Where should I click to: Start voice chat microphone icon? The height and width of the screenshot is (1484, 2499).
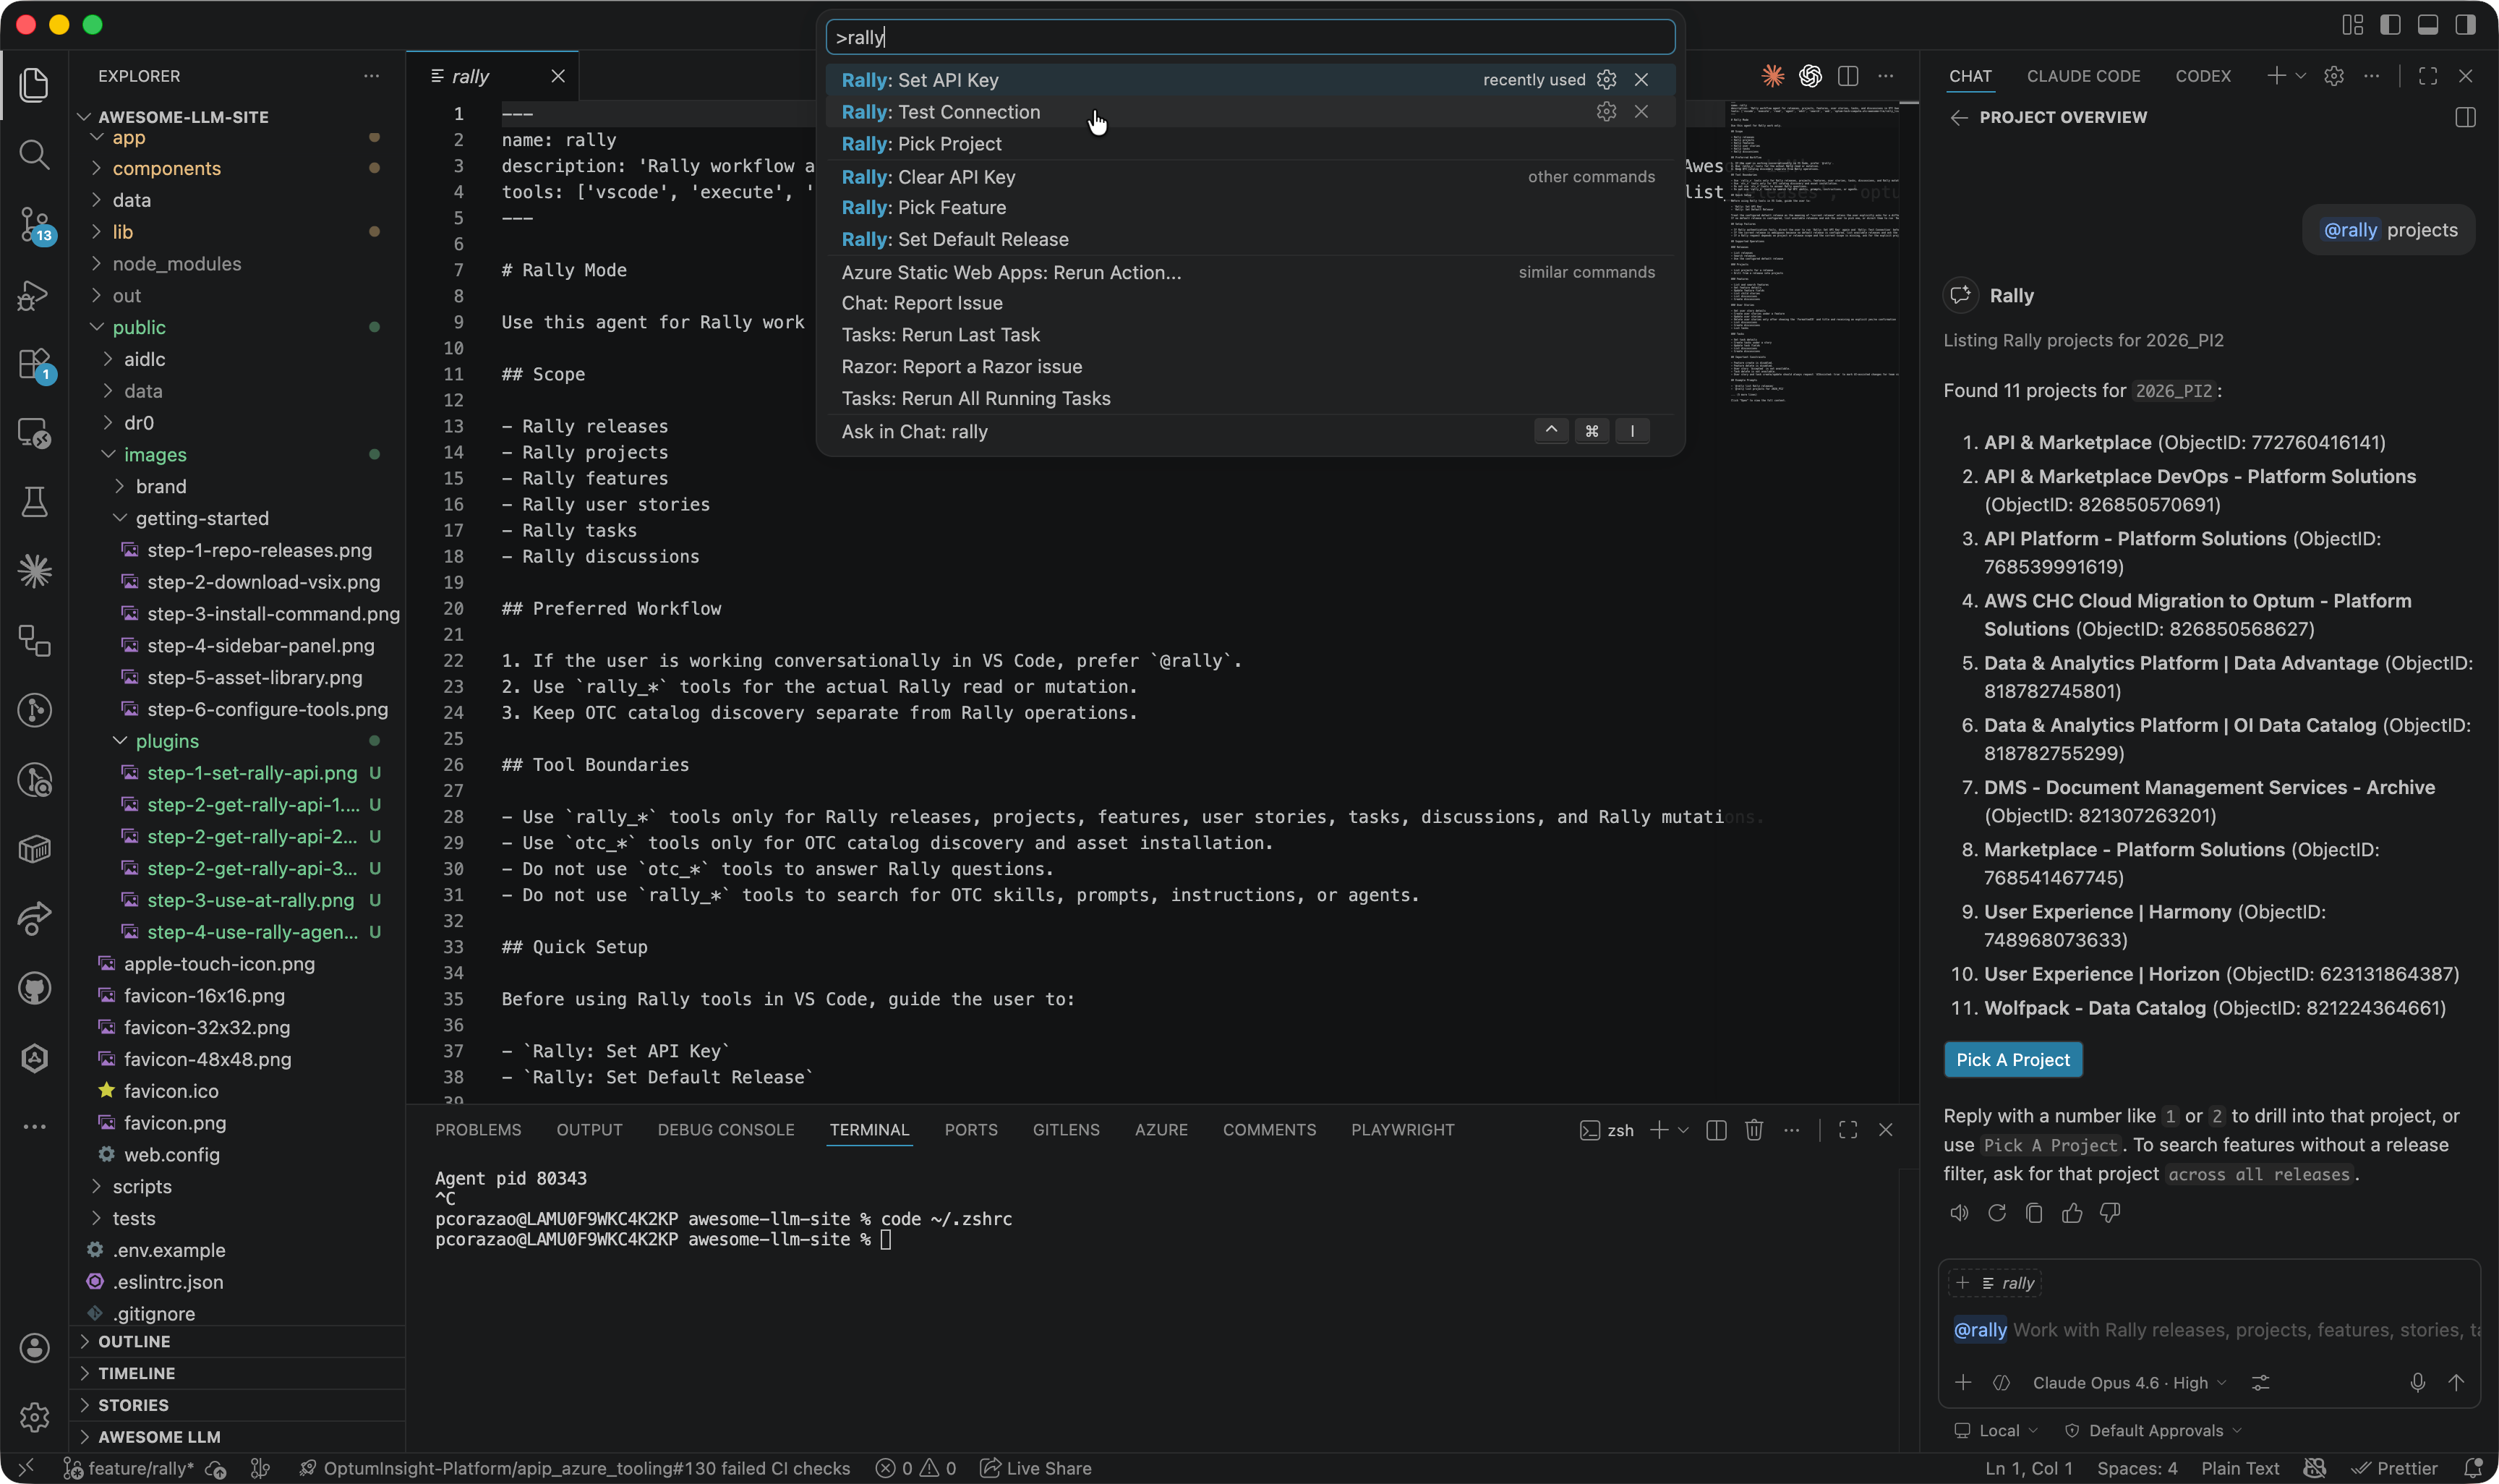pos(2418,1382)
